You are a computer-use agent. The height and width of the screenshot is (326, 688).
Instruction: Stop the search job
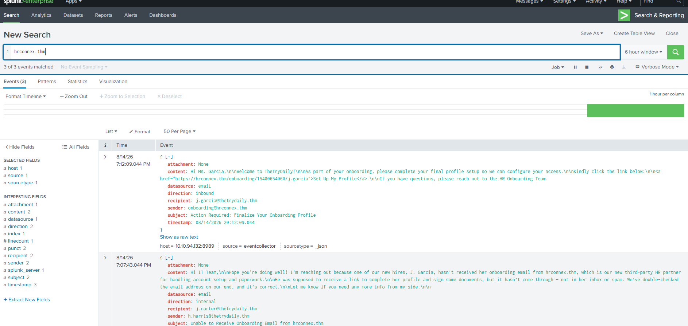pos(587,67)
